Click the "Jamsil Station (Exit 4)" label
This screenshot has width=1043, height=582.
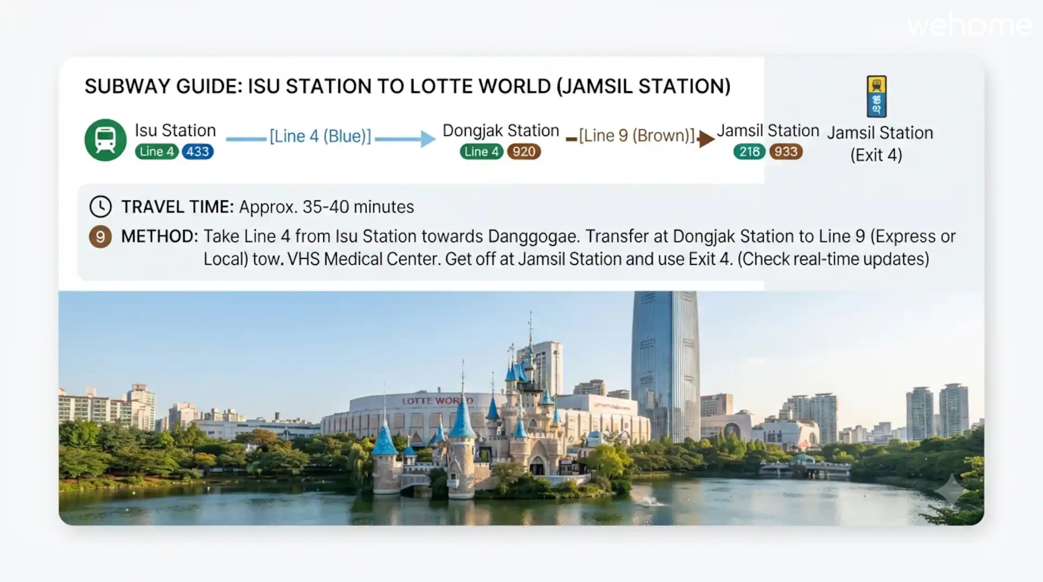tap(879, 144)
